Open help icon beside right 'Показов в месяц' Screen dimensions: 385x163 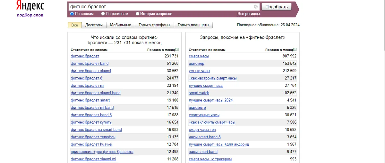(295, 50)
